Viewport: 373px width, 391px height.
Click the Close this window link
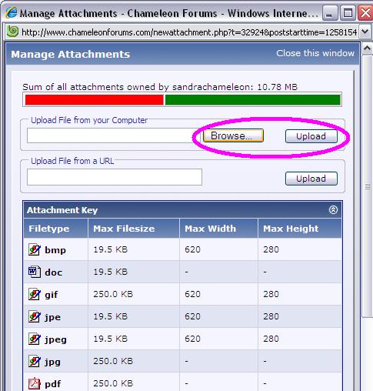pos(315,53)
